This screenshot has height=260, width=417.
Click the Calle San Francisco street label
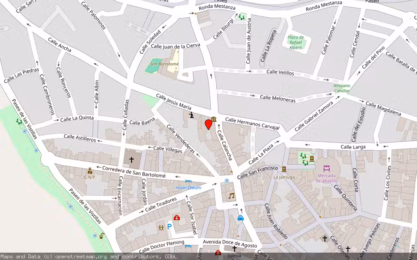(x=258, y=172)
